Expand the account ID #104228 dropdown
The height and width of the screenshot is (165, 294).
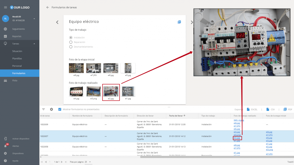[x=34, y=19]
